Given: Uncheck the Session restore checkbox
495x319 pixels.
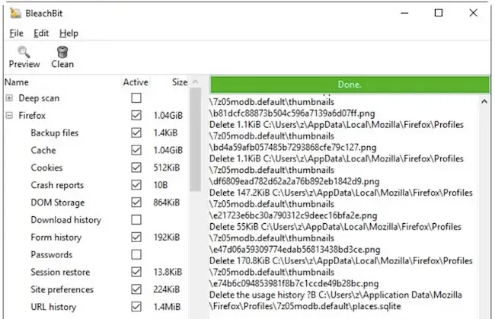Looking at the screenshot, I should tap(136, 272).
